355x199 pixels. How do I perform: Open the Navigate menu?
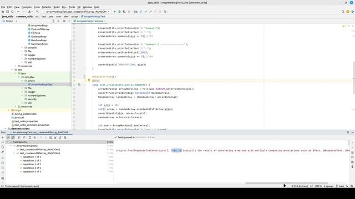tap(27, 7)
